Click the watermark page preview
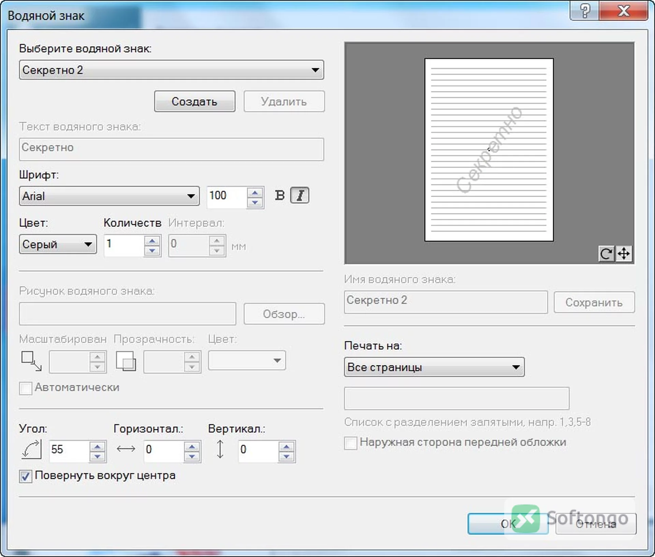The width and height of the screenshot is (655, 557). click(489, 150)
